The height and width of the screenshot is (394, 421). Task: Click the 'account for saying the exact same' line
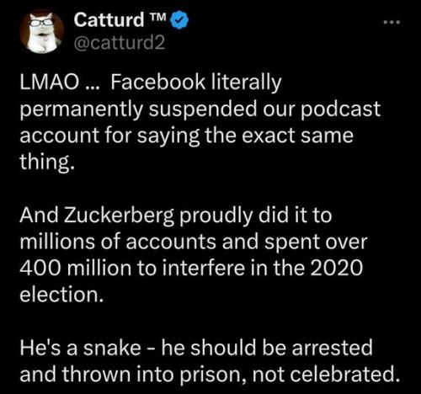click(187, 136)
